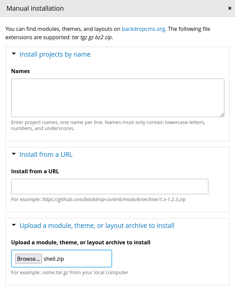Click the example GitHub URL hint text

click(x=114, y=199)
